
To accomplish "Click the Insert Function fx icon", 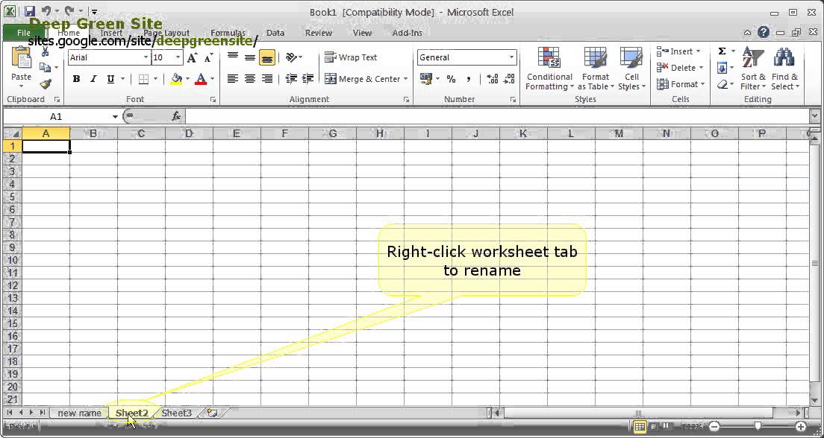I will pos(177,116).
